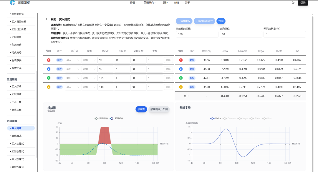
Task: Click the 海疆期权 logo icon
Action: [13, 3]
